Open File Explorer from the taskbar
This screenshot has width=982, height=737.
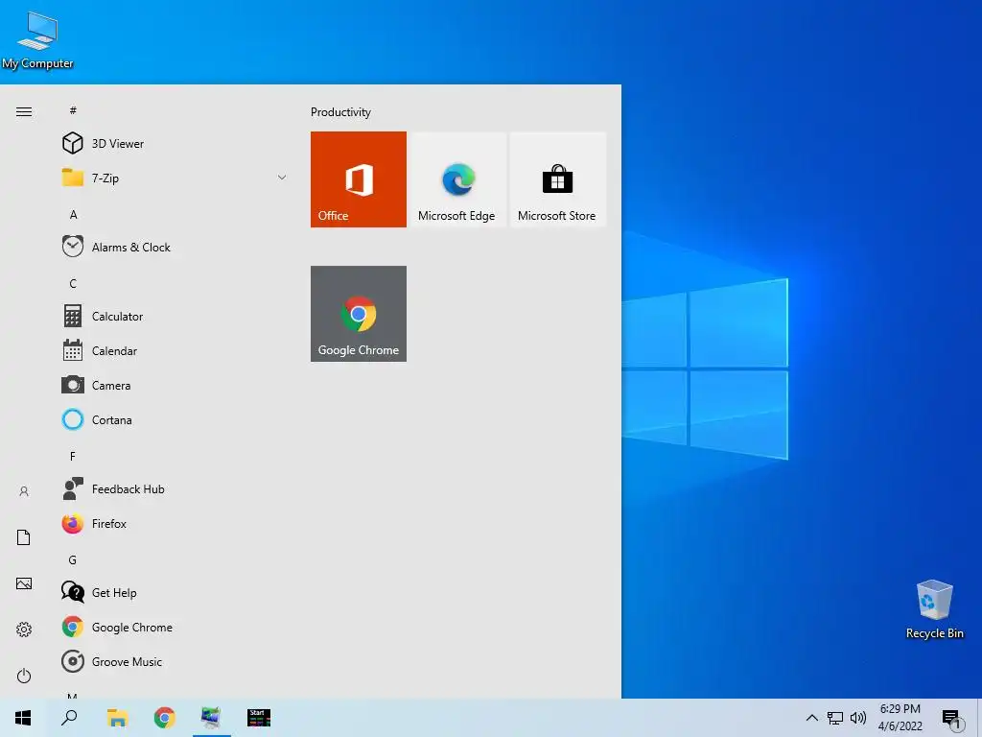(x=117, y=718)
